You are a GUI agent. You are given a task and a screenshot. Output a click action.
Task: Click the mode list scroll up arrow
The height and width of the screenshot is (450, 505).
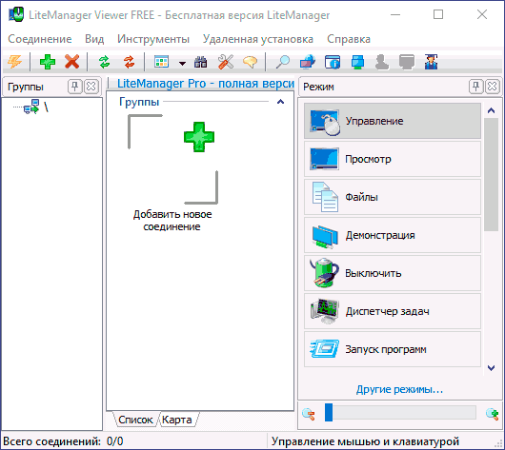point(491,110)
